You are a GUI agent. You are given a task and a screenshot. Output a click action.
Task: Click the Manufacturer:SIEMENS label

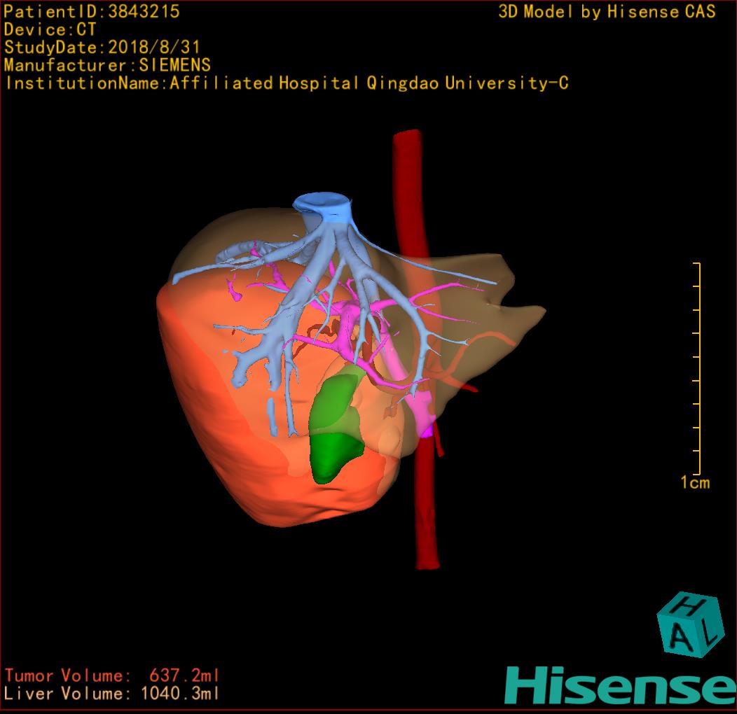point(107,65)
